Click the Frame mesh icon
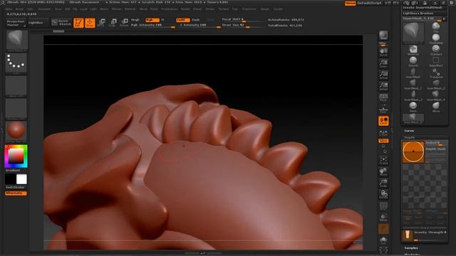The width and height of the screenshot is (456, 256). coord(383,160)
